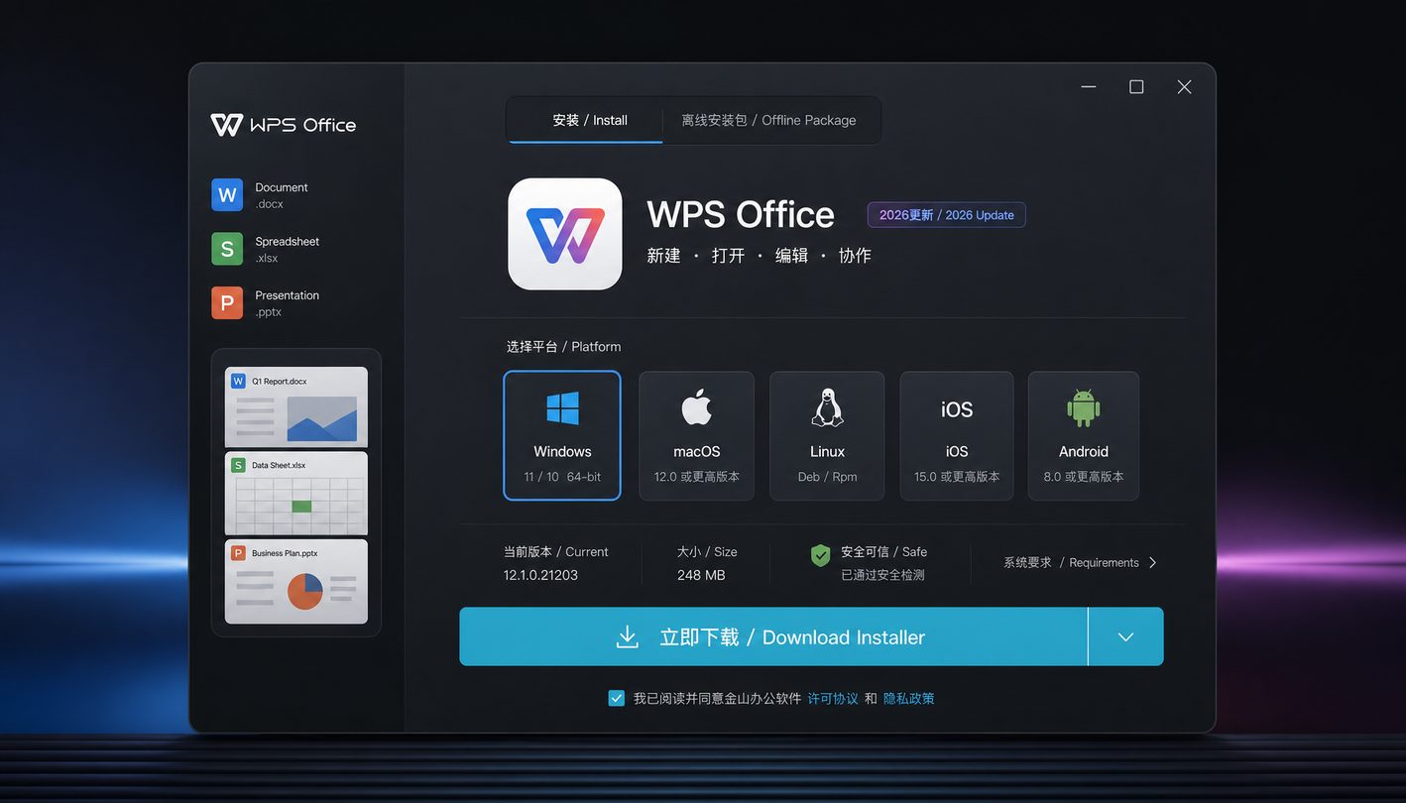Click the WPS Office logo in sidebar
1406x803 pixels.
[x=283, y=125]
